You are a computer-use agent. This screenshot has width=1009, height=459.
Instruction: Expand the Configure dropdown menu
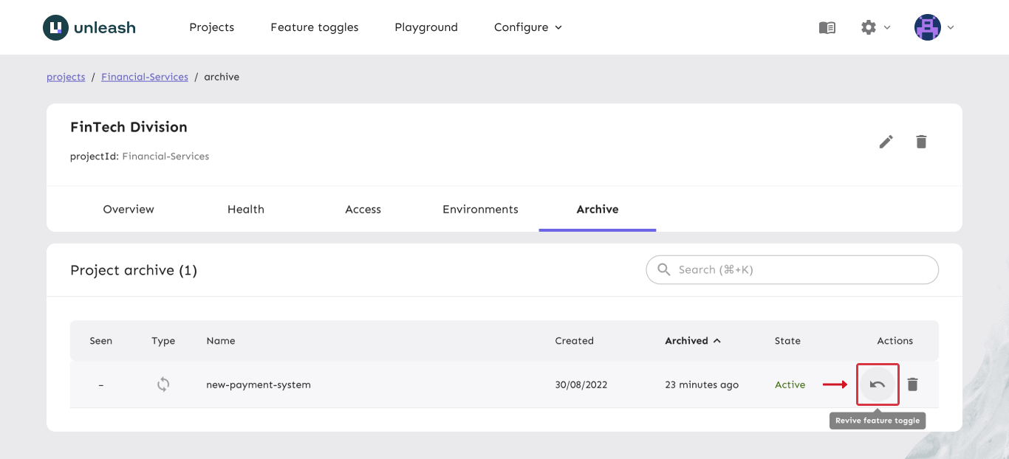click(x=527, y=27)
